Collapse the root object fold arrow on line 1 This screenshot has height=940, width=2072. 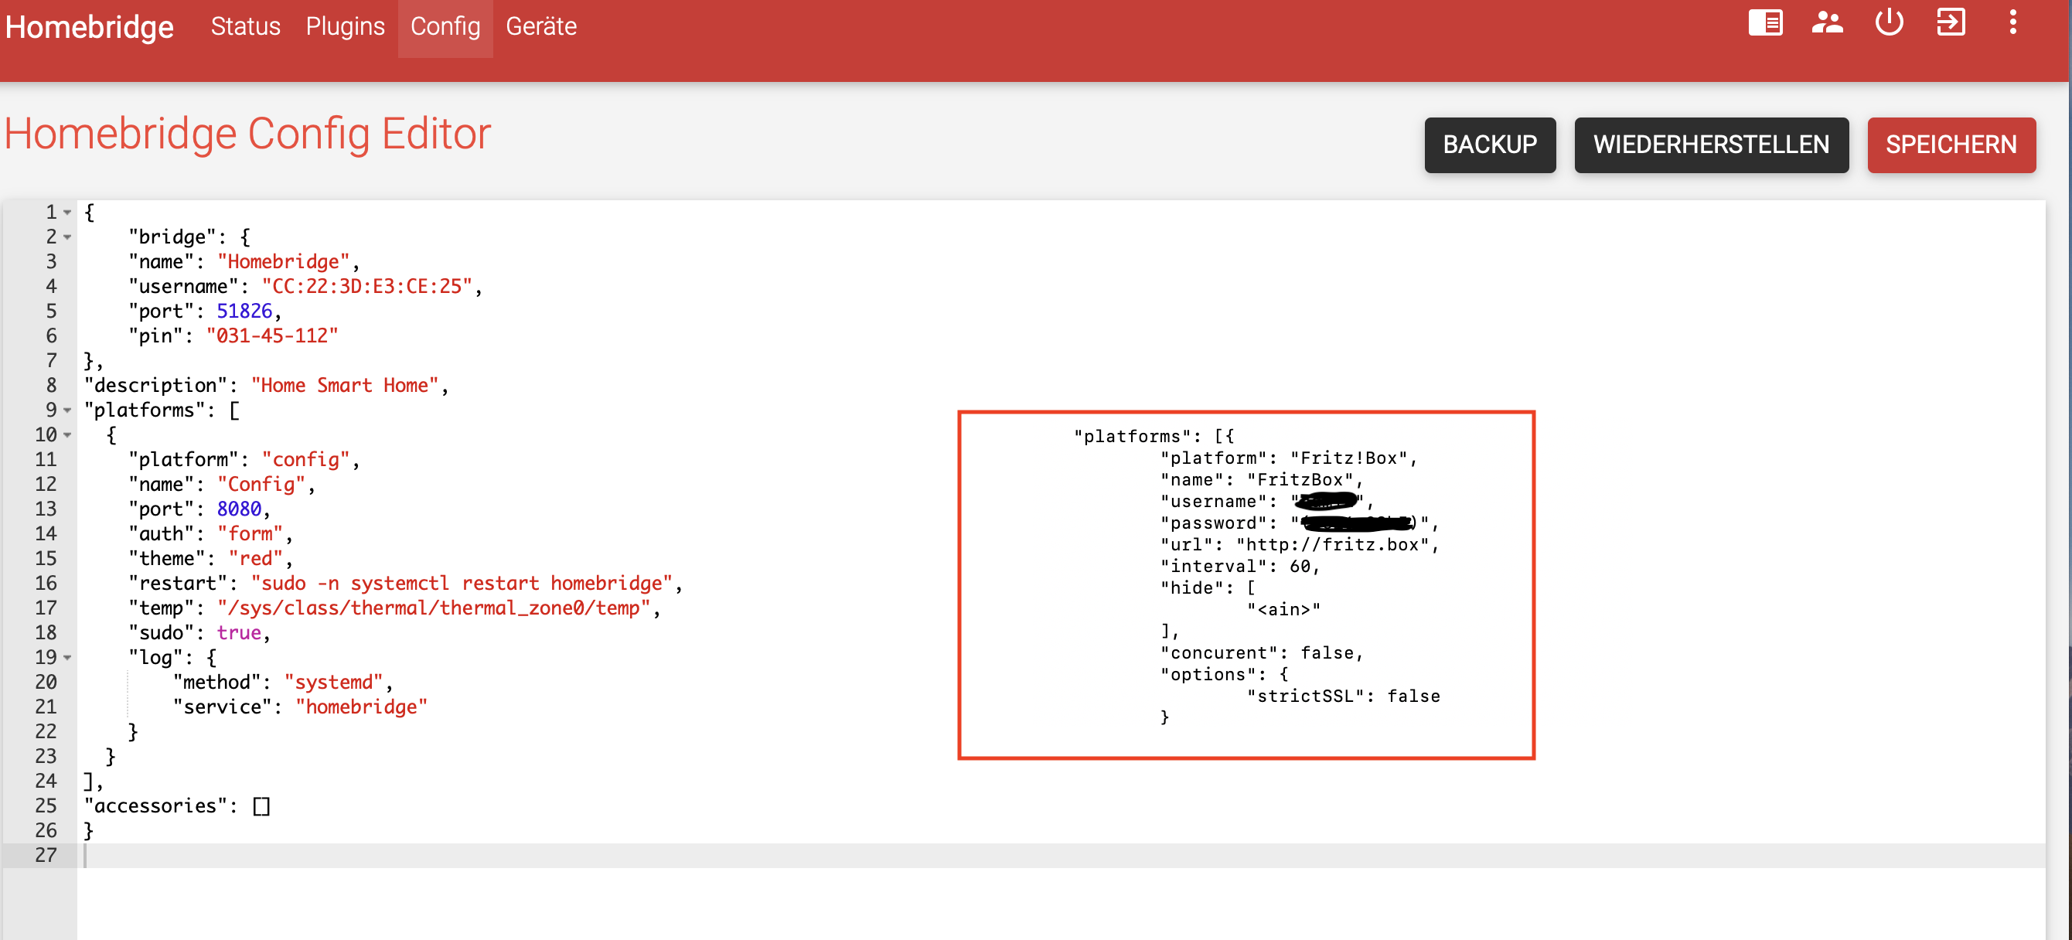(67, 213)
